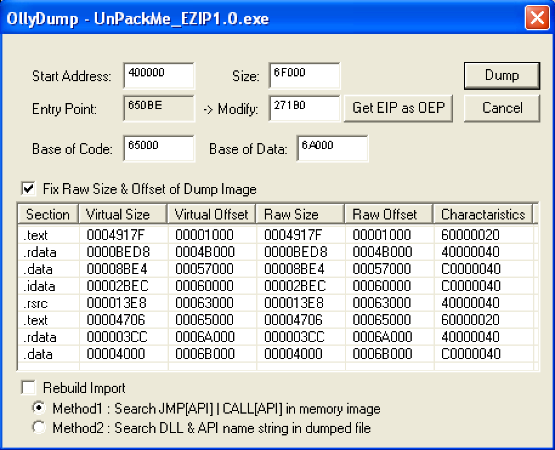Click the Characteristics column header
This screenshot has width=555, height=450.
(483, 214)
